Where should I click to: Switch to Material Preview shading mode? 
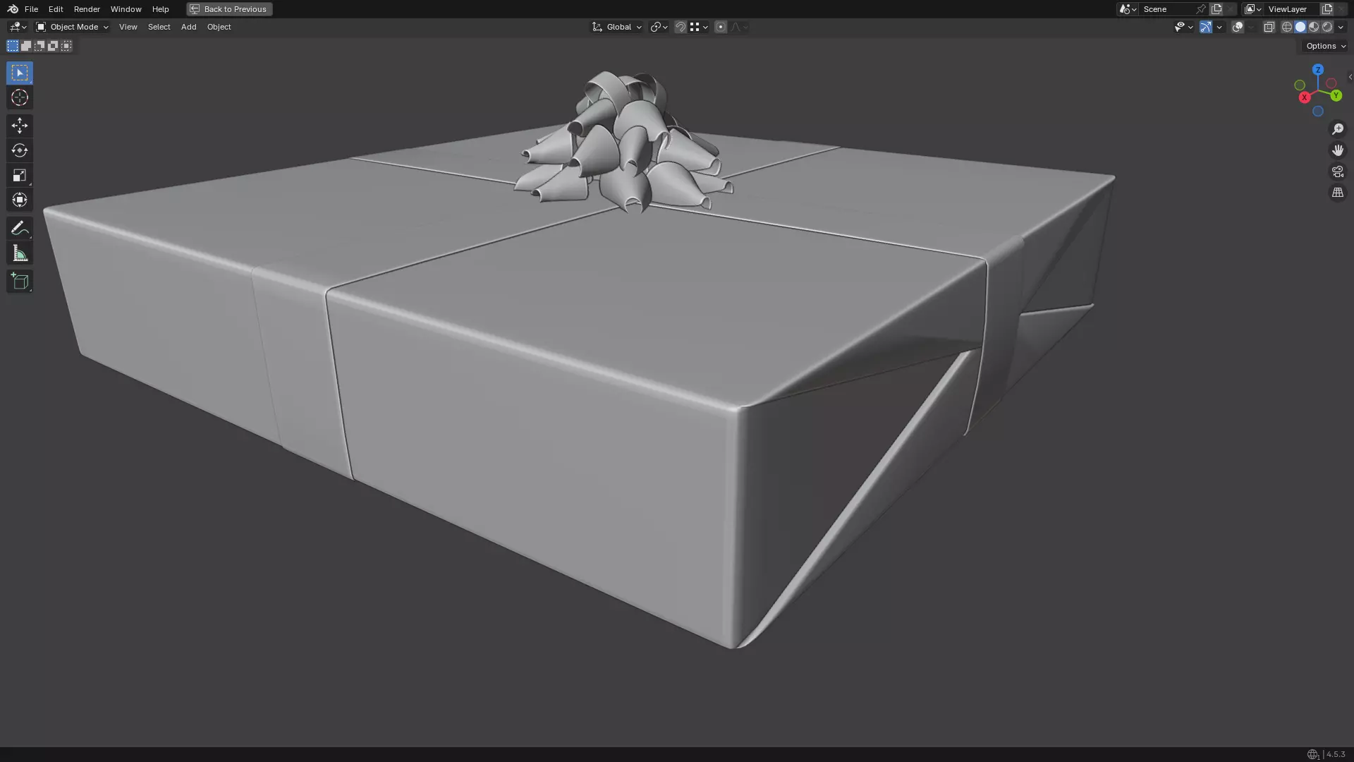(1314, 27)
